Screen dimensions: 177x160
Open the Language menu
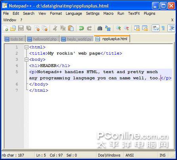[74, 13]
